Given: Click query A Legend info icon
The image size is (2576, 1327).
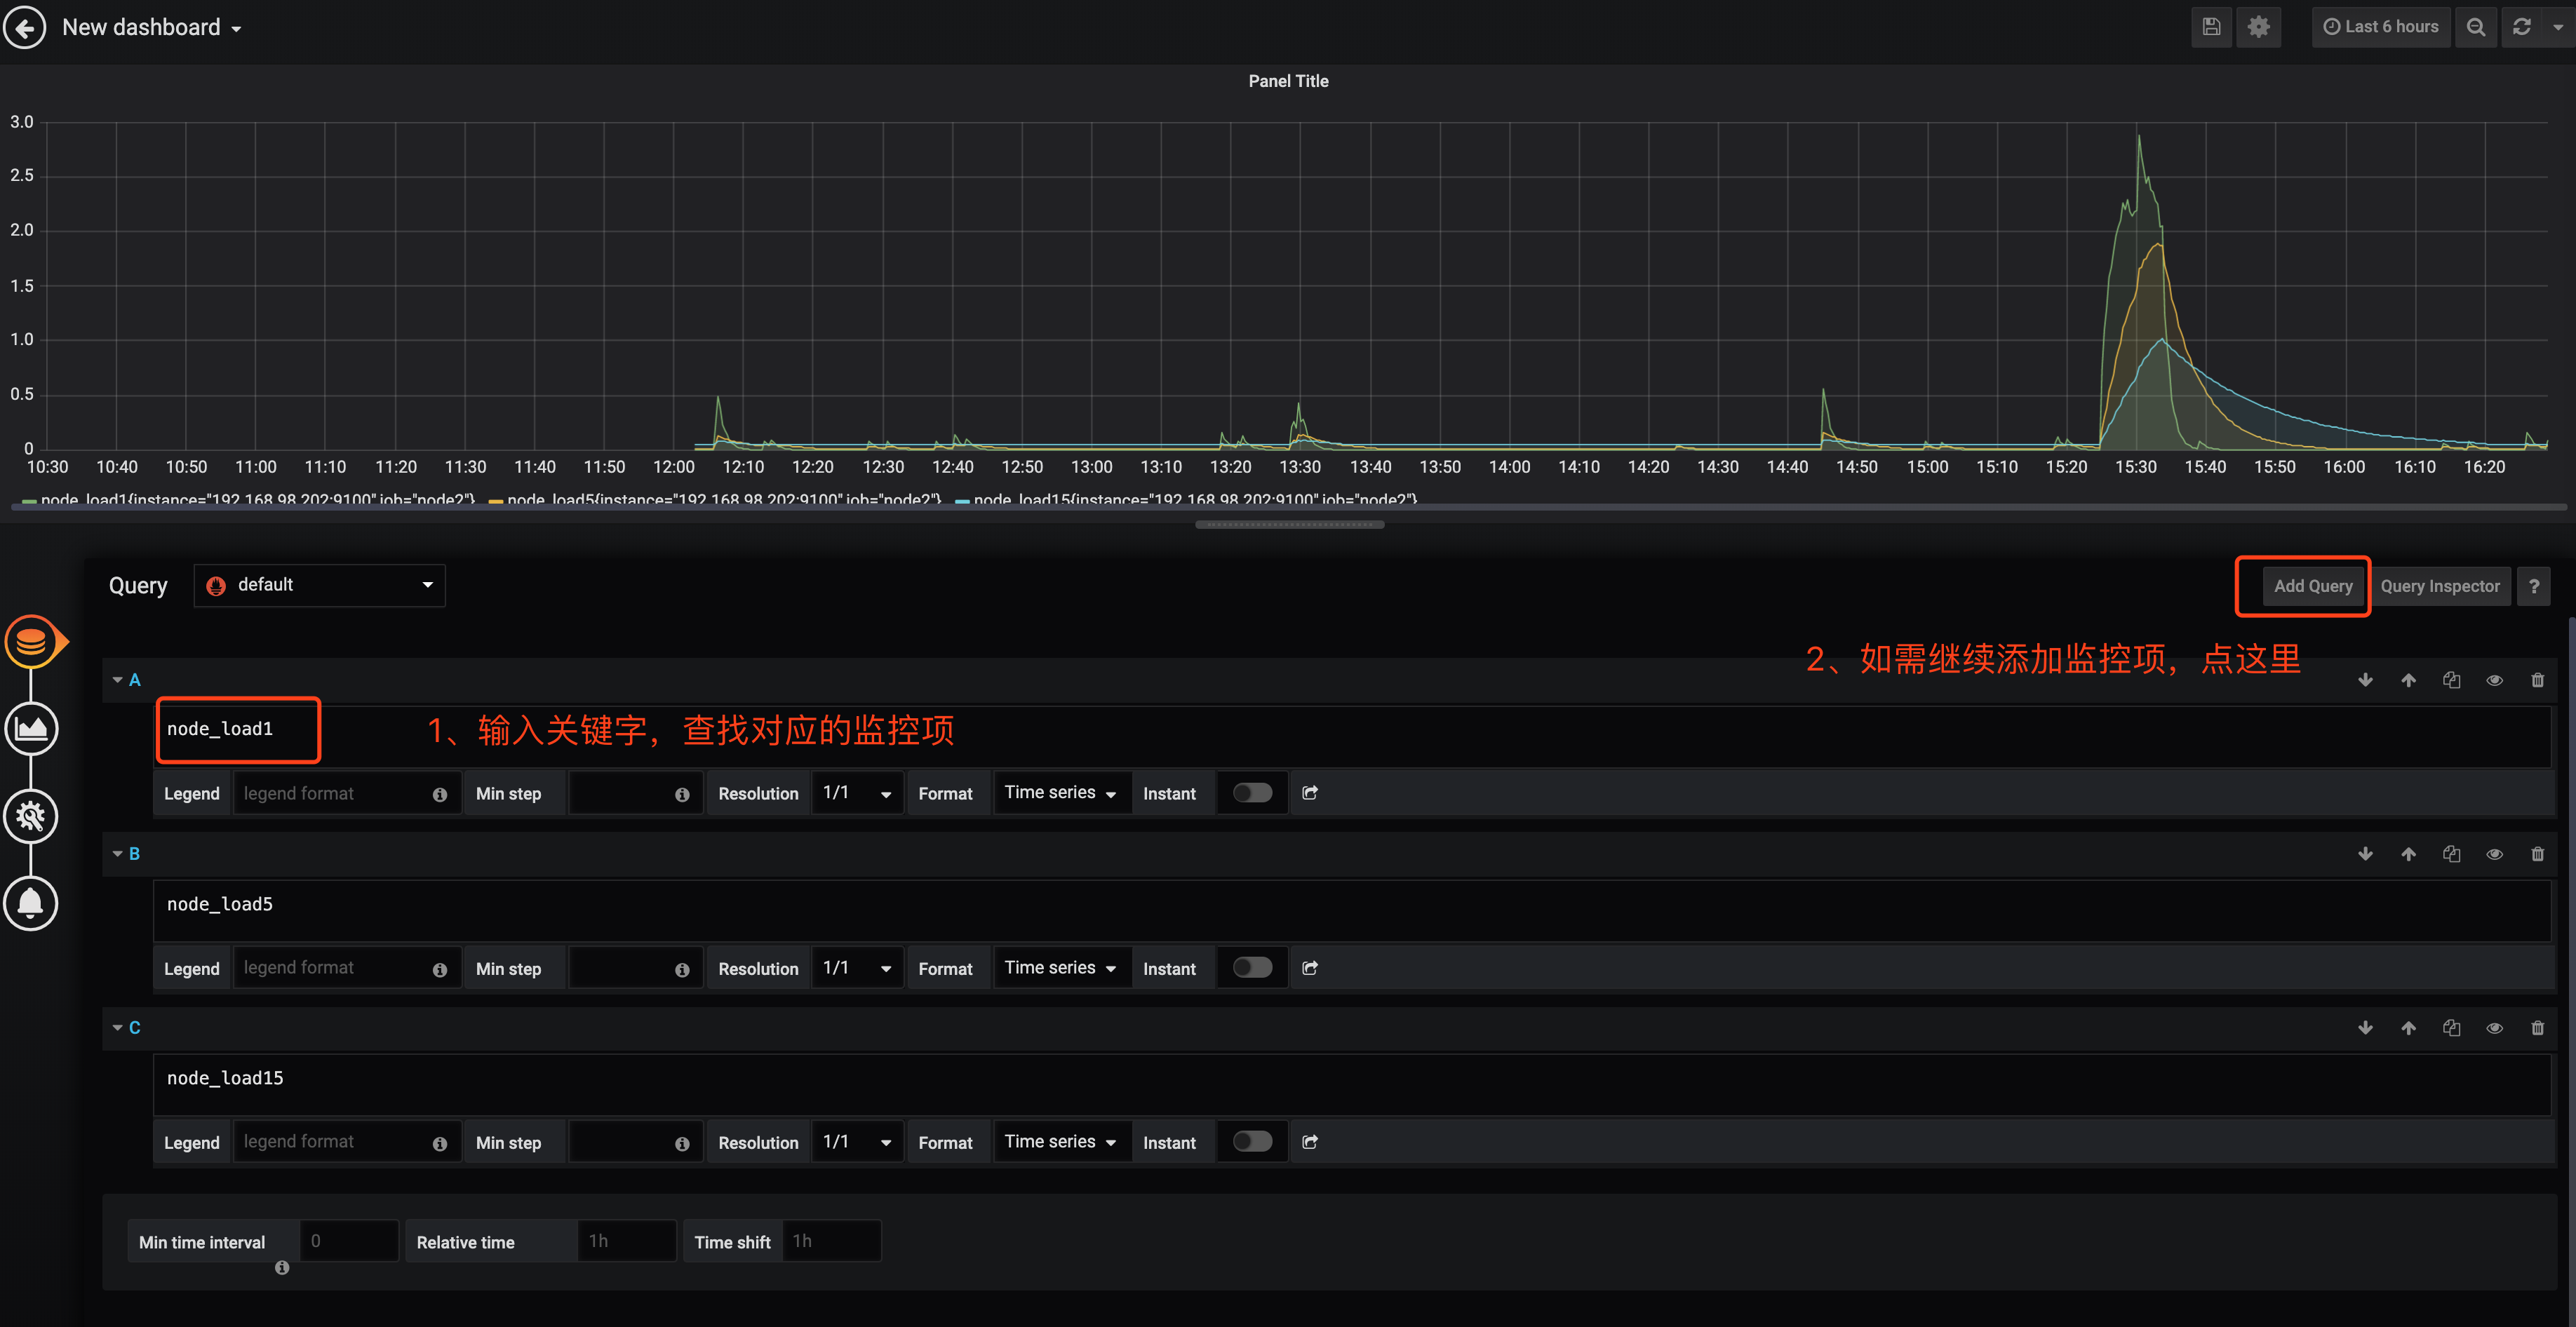Looking at the screenshot, I should (440, 794).
